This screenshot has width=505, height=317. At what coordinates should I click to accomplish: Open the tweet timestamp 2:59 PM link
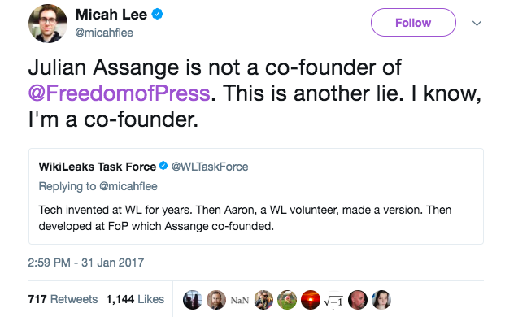[85, 263]
